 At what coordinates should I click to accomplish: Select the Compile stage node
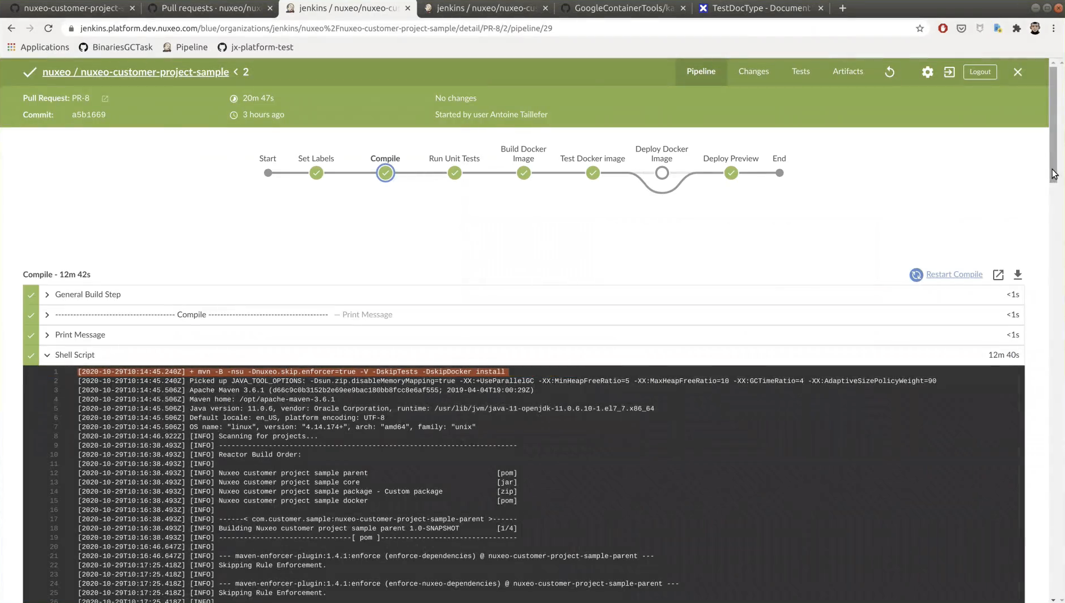(385, 173)
